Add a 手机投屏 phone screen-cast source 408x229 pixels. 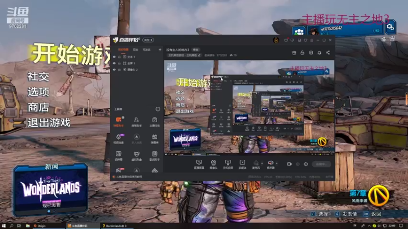[x=228, y=164]
